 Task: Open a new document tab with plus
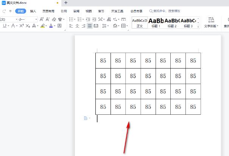click(66, 3)
